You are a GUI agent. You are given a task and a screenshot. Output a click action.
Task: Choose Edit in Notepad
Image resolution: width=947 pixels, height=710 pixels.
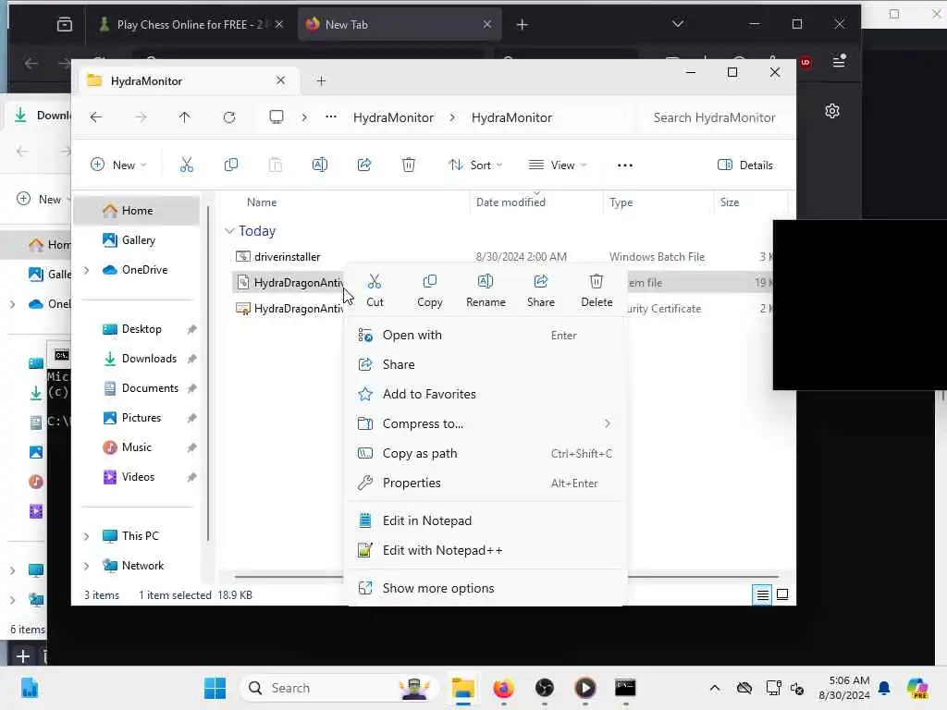[485, 520]
